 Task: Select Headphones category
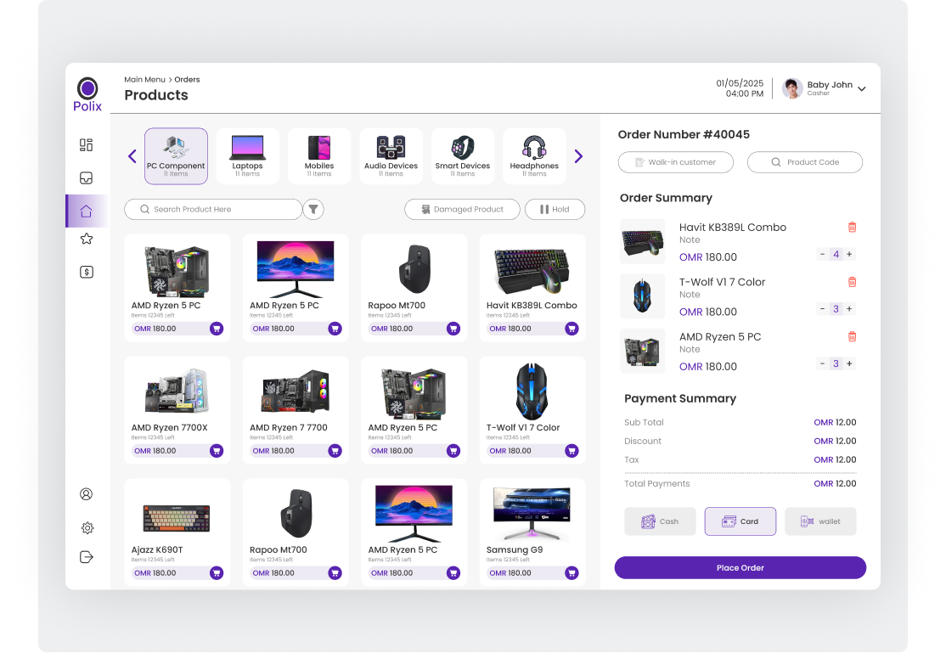[534, 156]
